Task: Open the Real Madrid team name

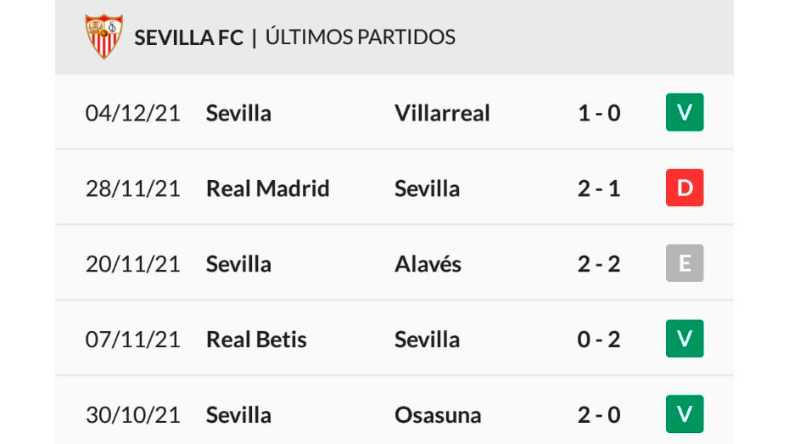Action: (267, 188)
